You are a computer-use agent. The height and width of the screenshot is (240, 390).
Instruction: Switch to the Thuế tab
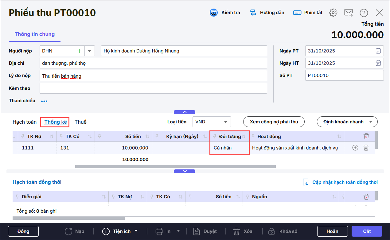tap(80, 122)
